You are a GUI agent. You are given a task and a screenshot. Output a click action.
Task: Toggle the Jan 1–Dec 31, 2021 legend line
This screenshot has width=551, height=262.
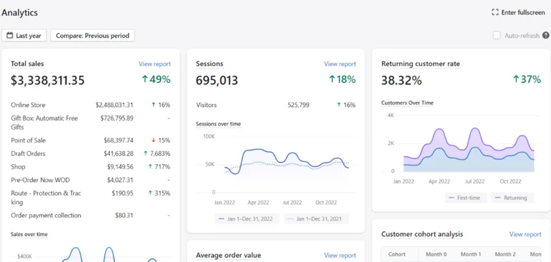point(317,218)
